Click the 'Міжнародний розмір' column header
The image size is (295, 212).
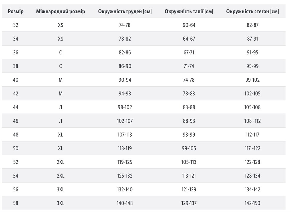60,11
